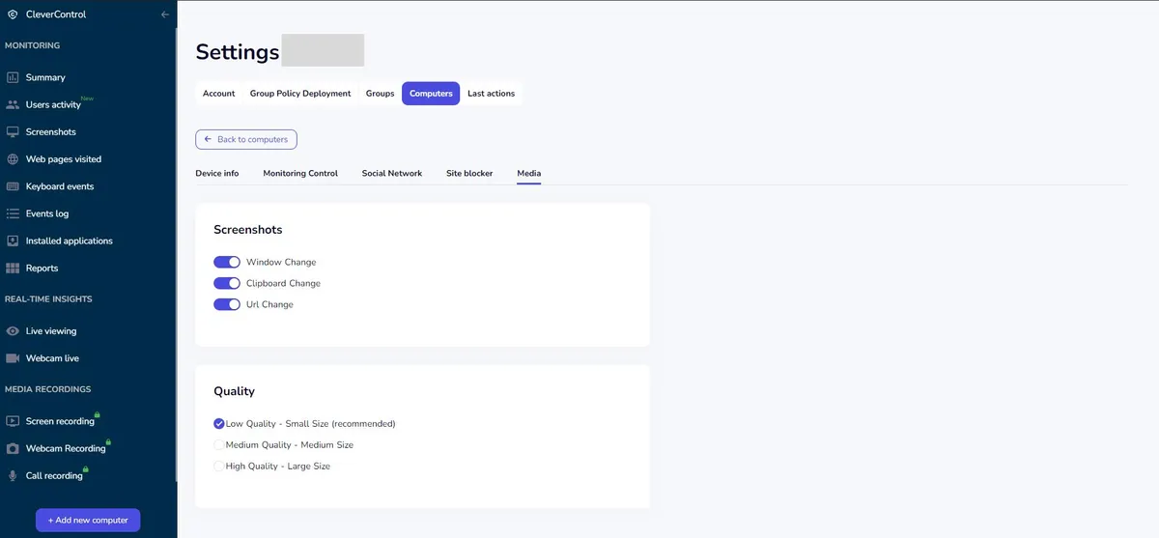Choose High Quality - Large Size option
Viewport: 1159px width, 538px height.
point(219,467)
